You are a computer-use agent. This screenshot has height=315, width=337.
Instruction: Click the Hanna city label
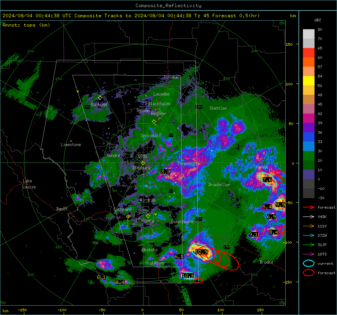[262, 167]
